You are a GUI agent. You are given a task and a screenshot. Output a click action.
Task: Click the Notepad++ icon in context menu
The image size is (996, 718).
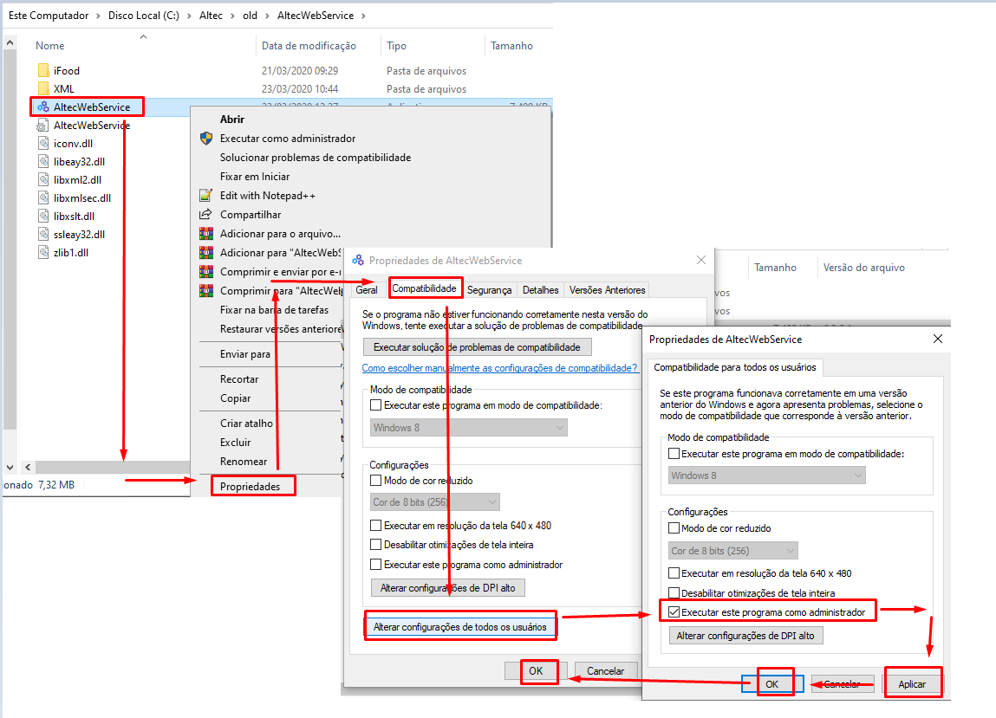pyautogui.click(x=205, y=196)
